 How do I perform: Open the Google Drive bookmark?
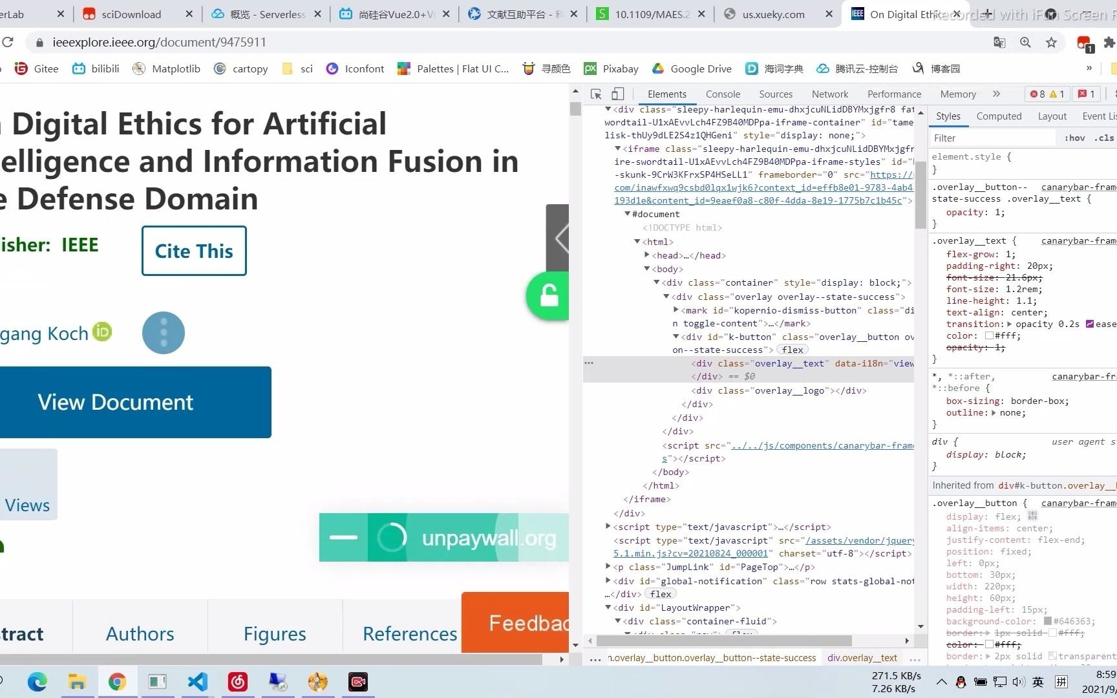pos(692,69)
